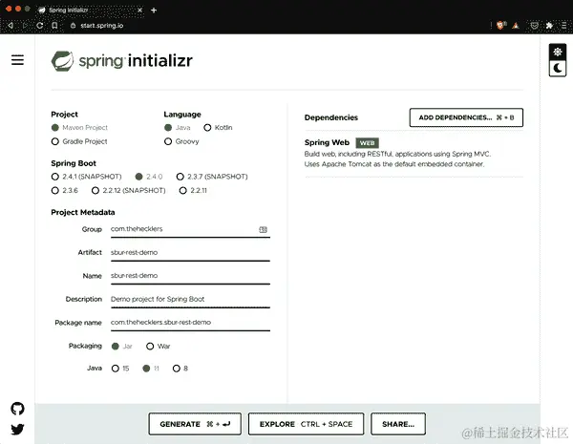Switch to light theme sun icon
The width and height of the screenshot is (573, 444).
point(558,52)
